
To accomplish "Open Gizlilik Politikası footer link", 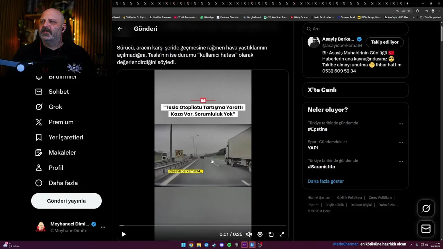I will pyautogui.click(x=349, y=197).
